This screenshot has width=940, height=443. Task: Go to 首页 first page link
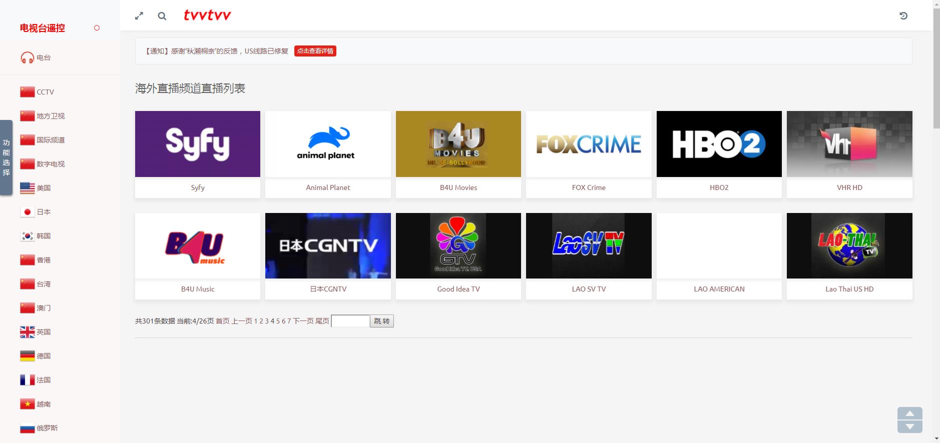point(223,321)
